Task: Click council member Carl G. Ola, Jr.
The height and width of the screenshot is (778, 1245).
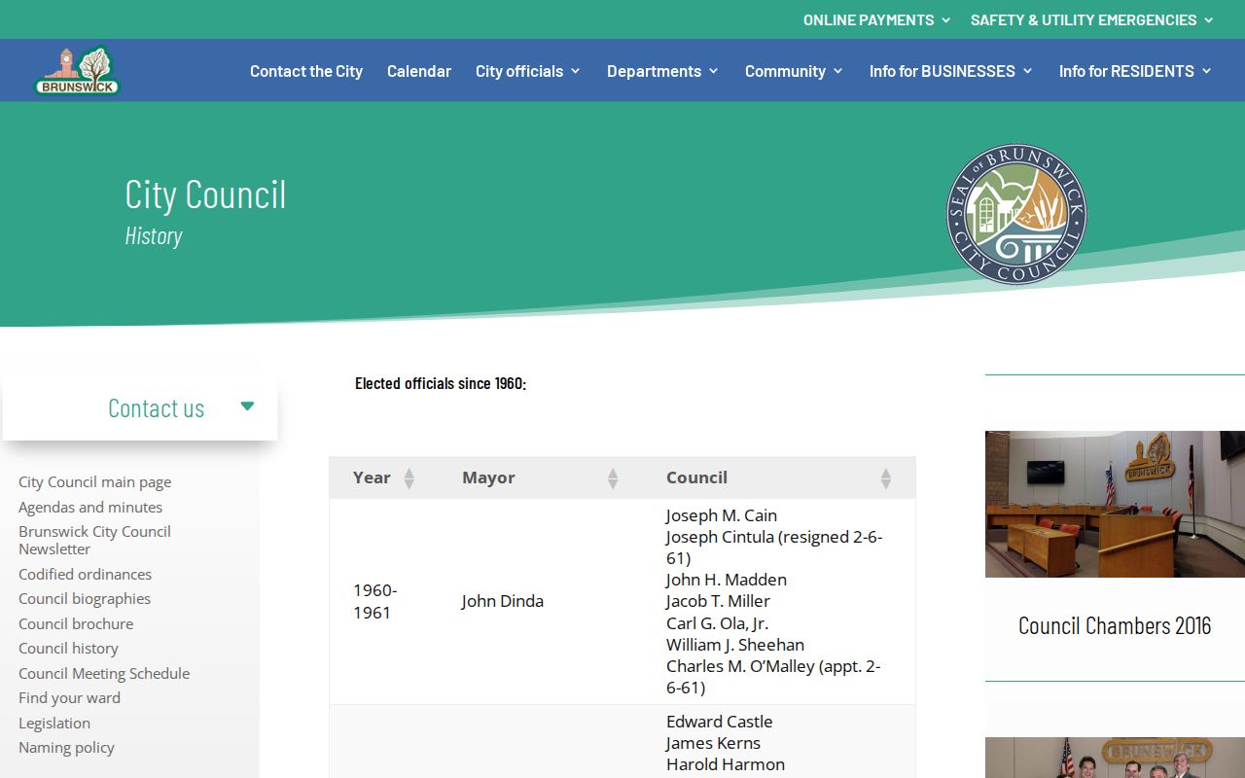Action: pyautogui.click(x=717, y=623)
